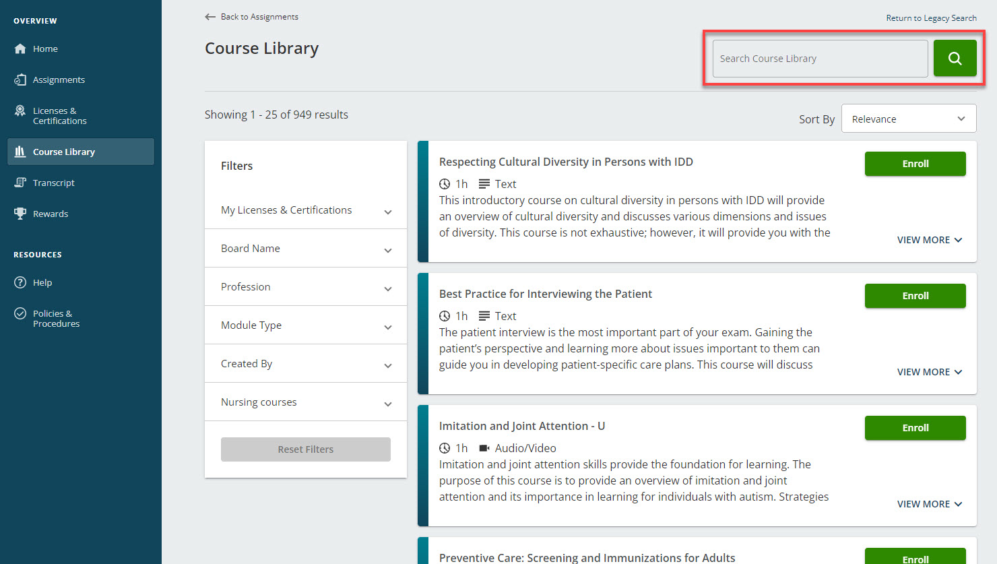Open Transcript via its sidebar icon

pos(21,183)
